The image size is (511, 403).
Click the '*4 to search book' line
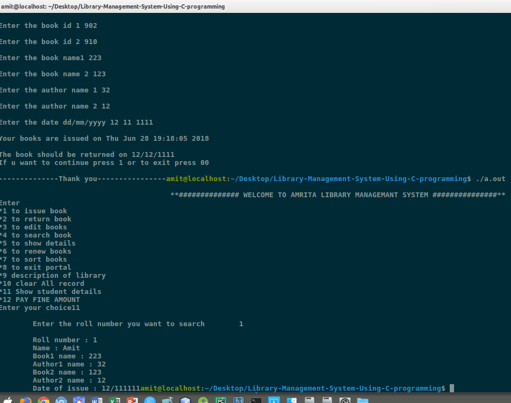[x=36, y=235]
